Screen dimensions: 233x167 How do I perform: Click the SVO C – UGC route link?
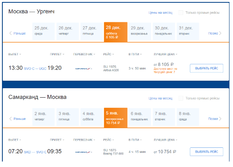click(35, 69)
